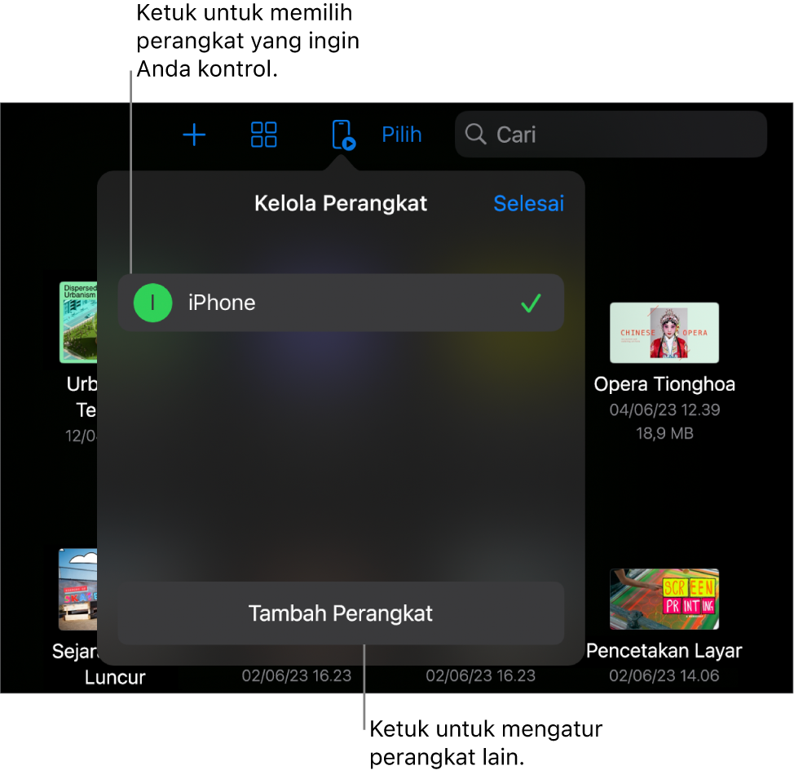Image resolution: width=794 pixels, height=779 pixels.
Task: Tap the plus icon to create presentation
Action: (x=194, y=135)
